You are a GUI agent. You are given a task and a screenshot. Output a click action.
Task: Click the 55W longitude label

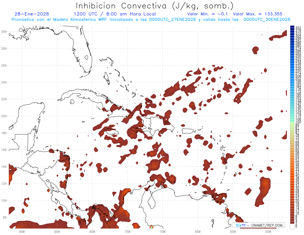pos(268,232)
